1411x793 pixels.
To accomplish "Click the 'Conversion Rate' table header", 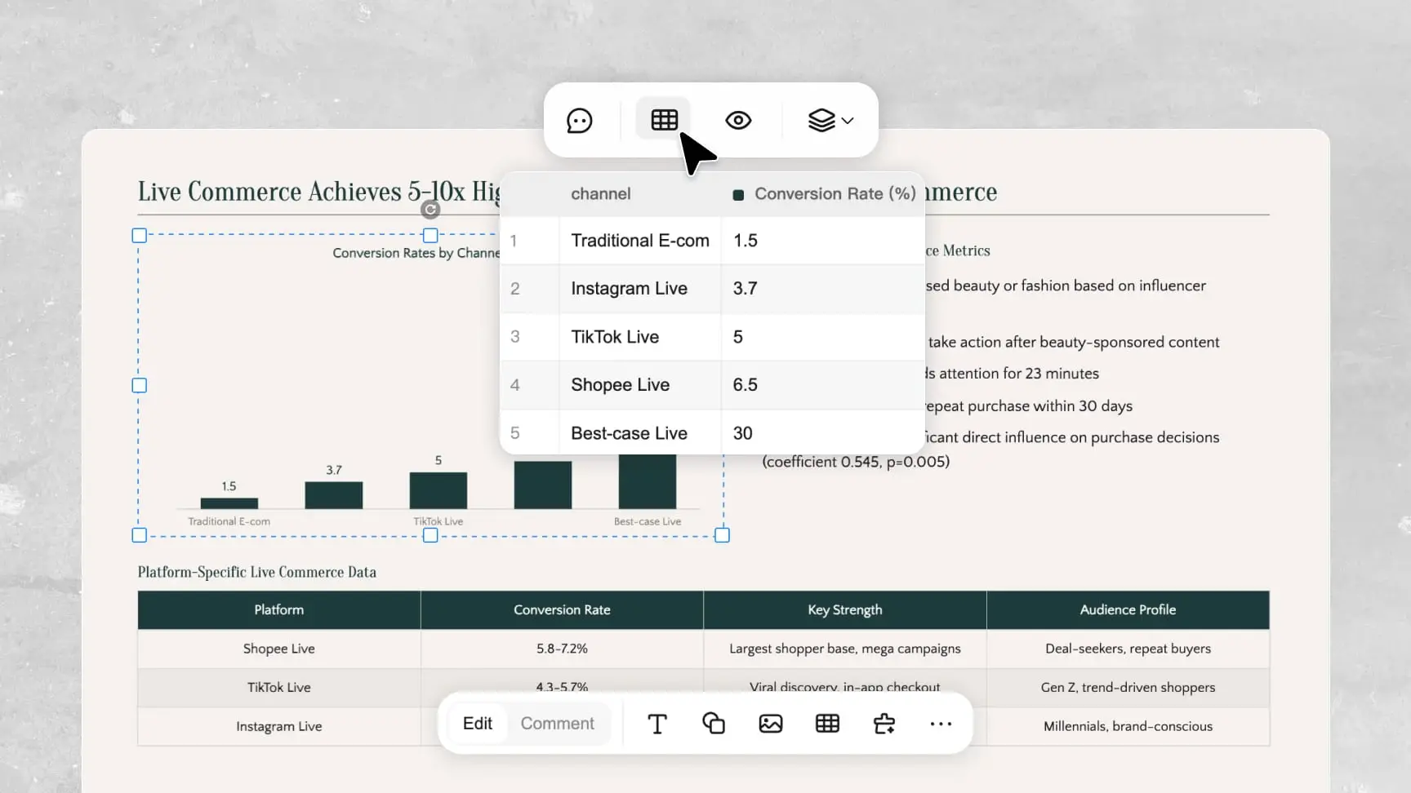I will [x=562, y=609].
